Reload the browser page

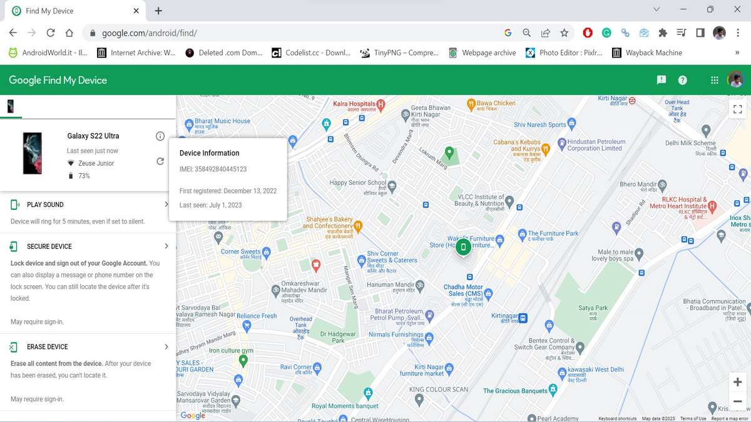click(51, 33)
